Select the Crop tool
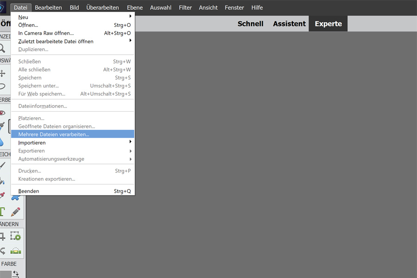Screen dimensions: 417x278 3,236
